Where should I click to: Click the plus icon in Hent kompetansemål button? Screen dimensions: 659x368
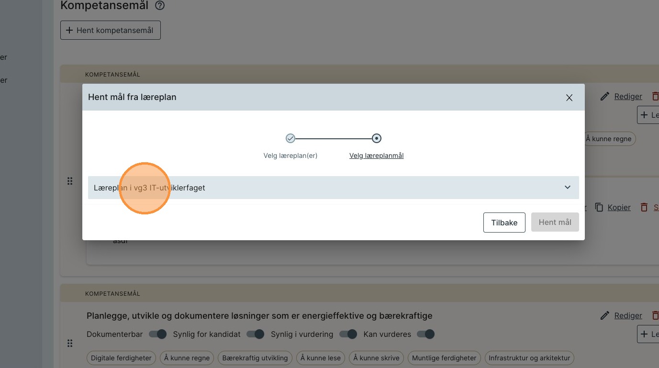click(69, 30)
